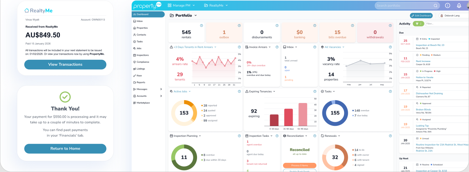Click the 61-90 days bar in Expiring Tenancies
Screen dimensions: 469x172
302,114
